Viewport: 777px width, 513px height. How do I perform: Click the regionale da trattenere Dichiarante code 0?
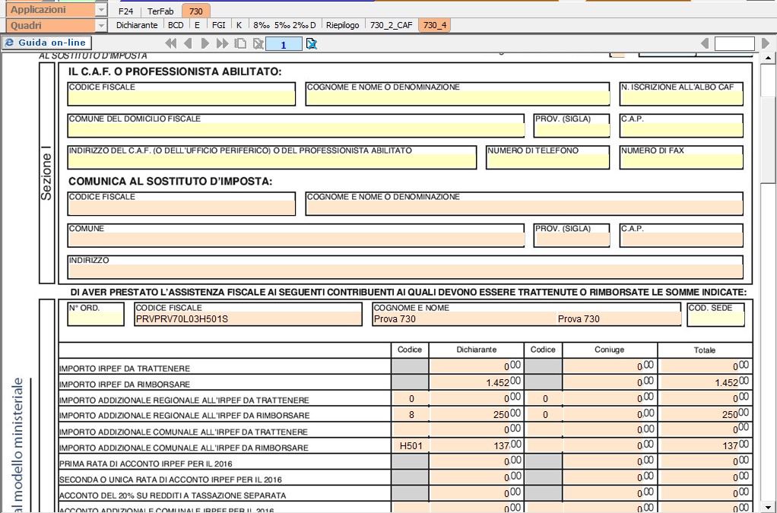410,398
